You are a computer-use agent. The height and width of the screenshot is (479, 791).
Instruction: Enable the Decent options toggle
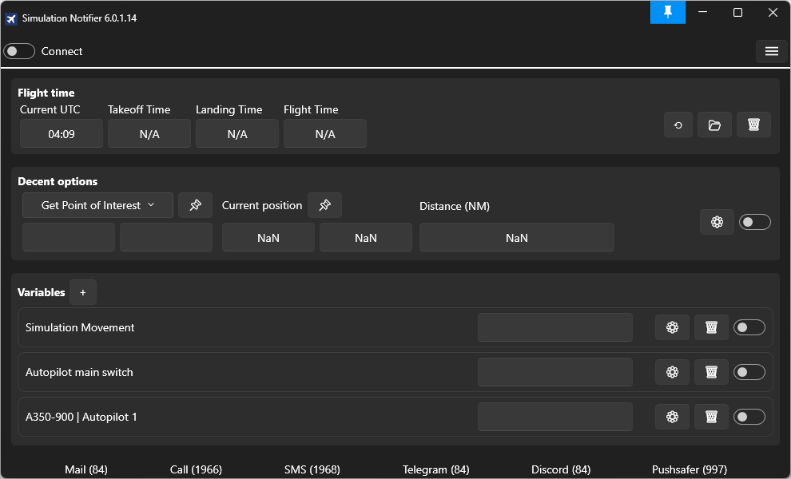click(x=755, y=222)
